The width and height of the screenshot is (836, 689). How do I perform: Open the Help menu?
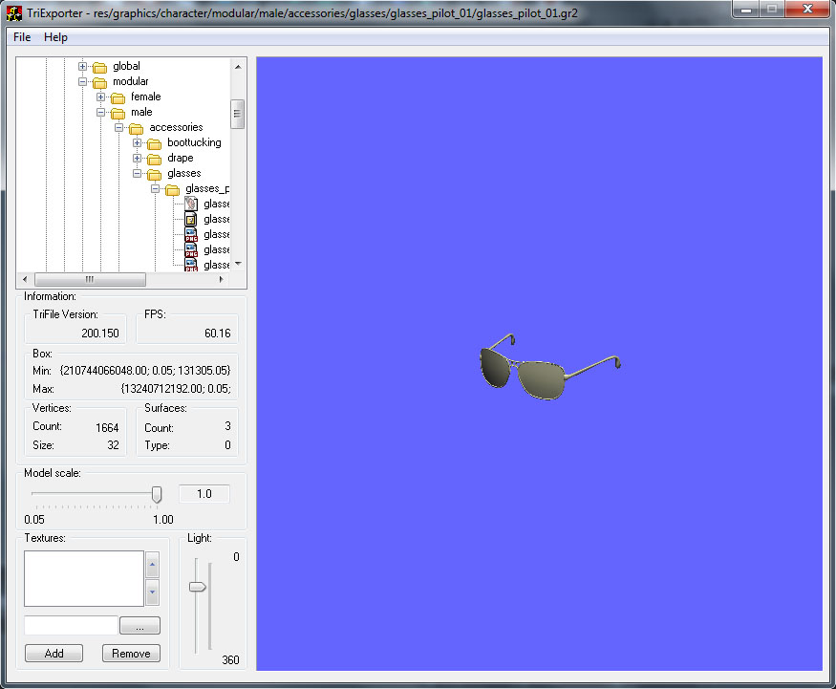click(55, 37)
